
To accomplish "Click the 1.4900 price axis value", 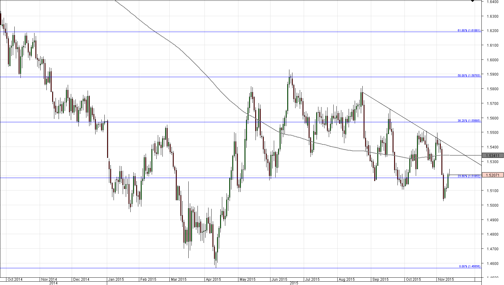I will coord(493,220).
